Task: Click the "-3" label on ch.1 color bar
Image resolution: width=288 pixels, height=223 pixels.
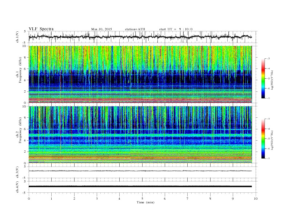Action: point(268,59)
